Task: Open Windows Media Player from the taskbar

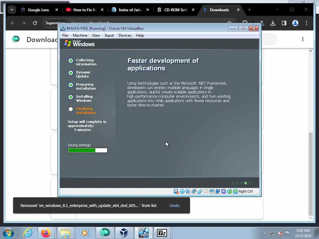Action: click(x=85, y=233)
